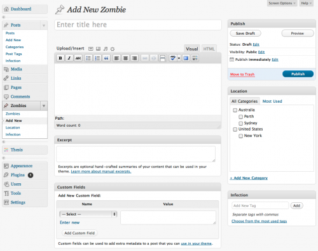The image size is (318, 251).
Task: Click into the Excerpt text area
Action: point(135,154)
